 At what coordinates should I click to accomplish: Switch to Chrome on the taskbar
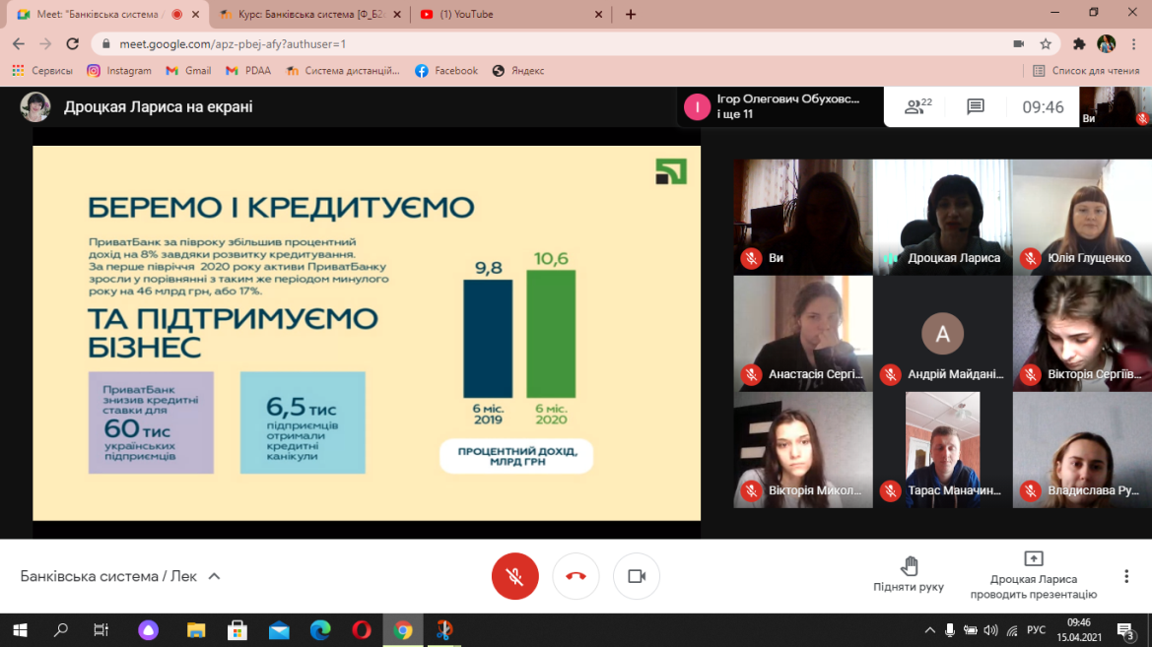(403, 630)
